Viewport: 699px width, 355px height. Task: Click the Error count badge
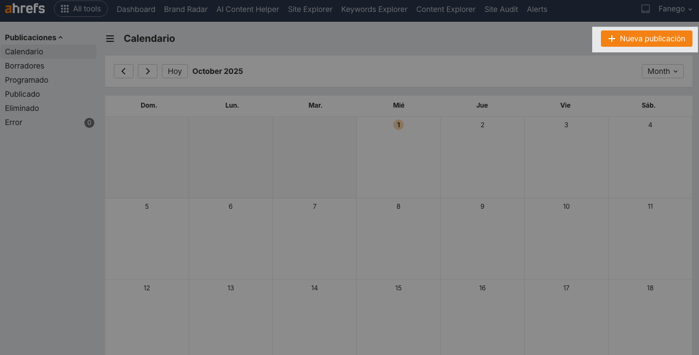click(x=89, y=123)
